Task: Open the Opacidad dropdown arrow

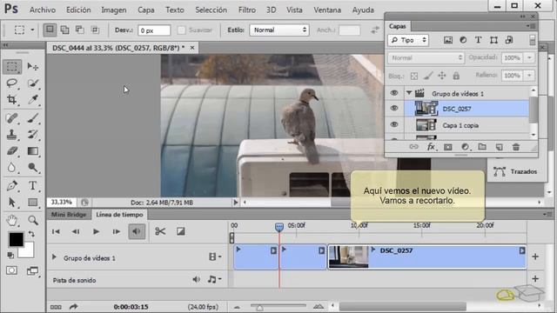Action: [529, 57]
